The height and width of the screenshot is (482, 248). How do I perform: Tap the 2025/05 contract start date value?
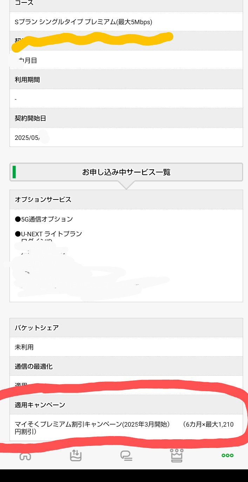click(x=27, y=138)
